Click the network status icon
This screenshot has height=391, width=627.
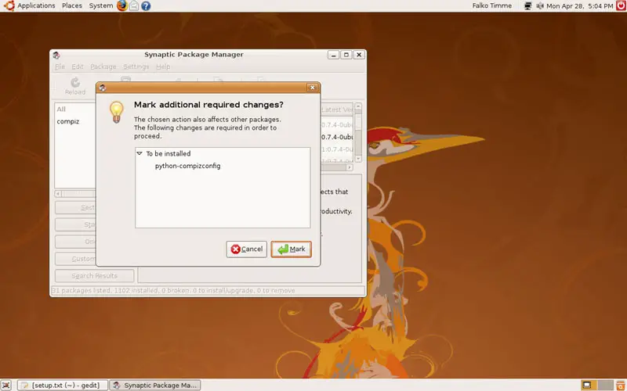527,5
